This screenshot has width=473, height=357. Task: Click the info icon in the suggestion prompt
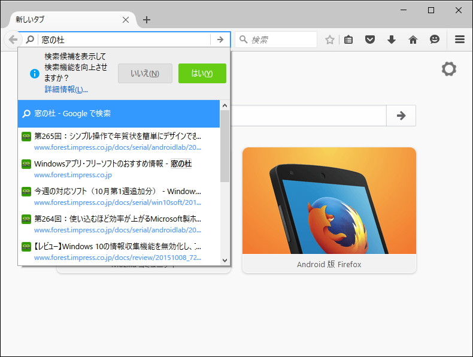[x=35, y=73]
